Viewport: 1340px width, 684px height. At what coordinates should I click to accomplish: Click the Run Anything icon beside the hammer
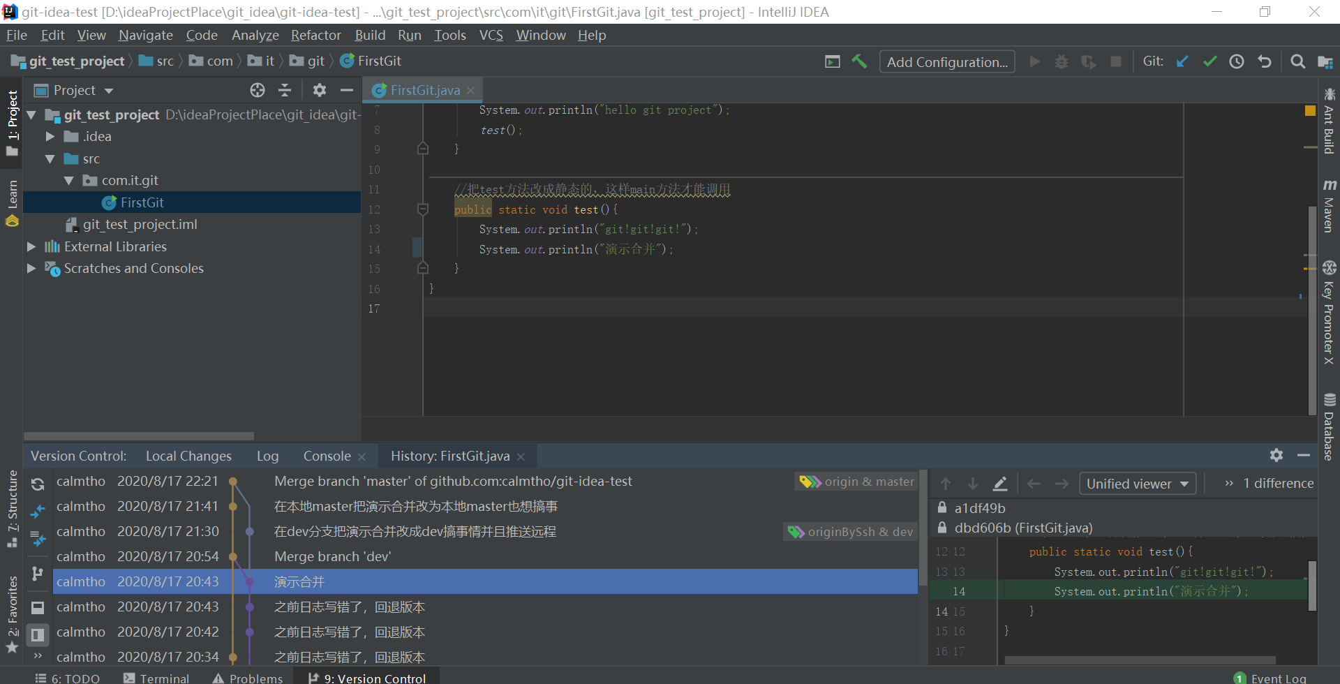(x=833, y=61)
